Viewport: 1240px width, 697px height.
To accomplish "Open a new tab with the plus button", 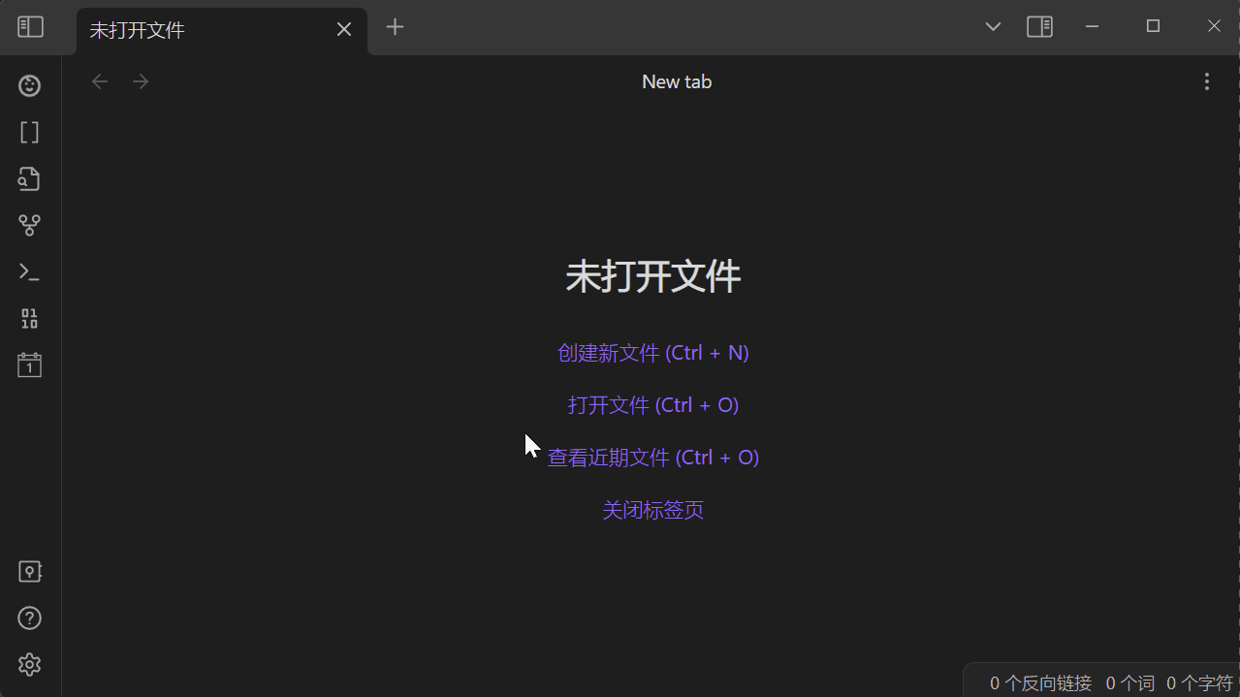I will coord(395,26).
